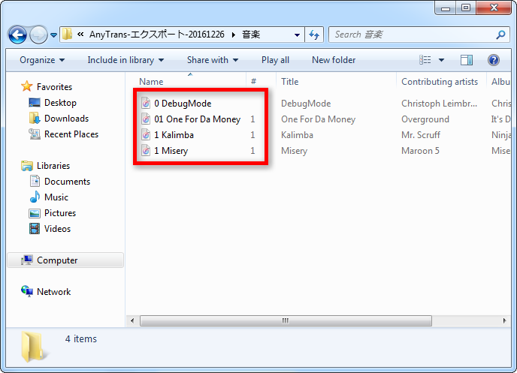The image size is (517, 373).
Task: Click the Favorites star icon
Action: coord(27,86)
